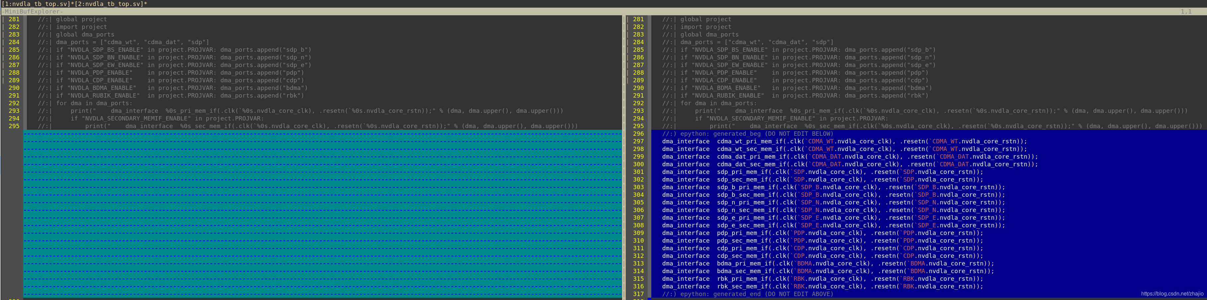The width and height of the screenshot is (1207, 300).
Task: Click the bdma_pri_mem_if interface line
Action: 828,263
